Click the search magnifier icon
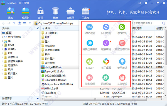Image resolution: width=167 pixels, height=106 pixels. tap(163, 23)
